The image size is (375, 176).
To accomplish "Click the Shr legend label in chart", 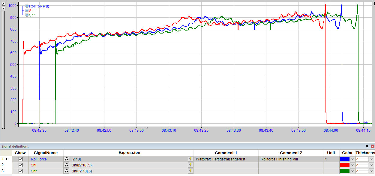I will [32, 15].
